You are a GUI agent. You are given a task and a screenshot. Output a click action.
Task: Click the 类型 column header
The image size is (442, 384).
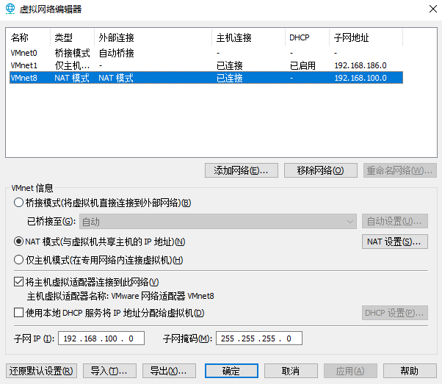click(73, 37)
